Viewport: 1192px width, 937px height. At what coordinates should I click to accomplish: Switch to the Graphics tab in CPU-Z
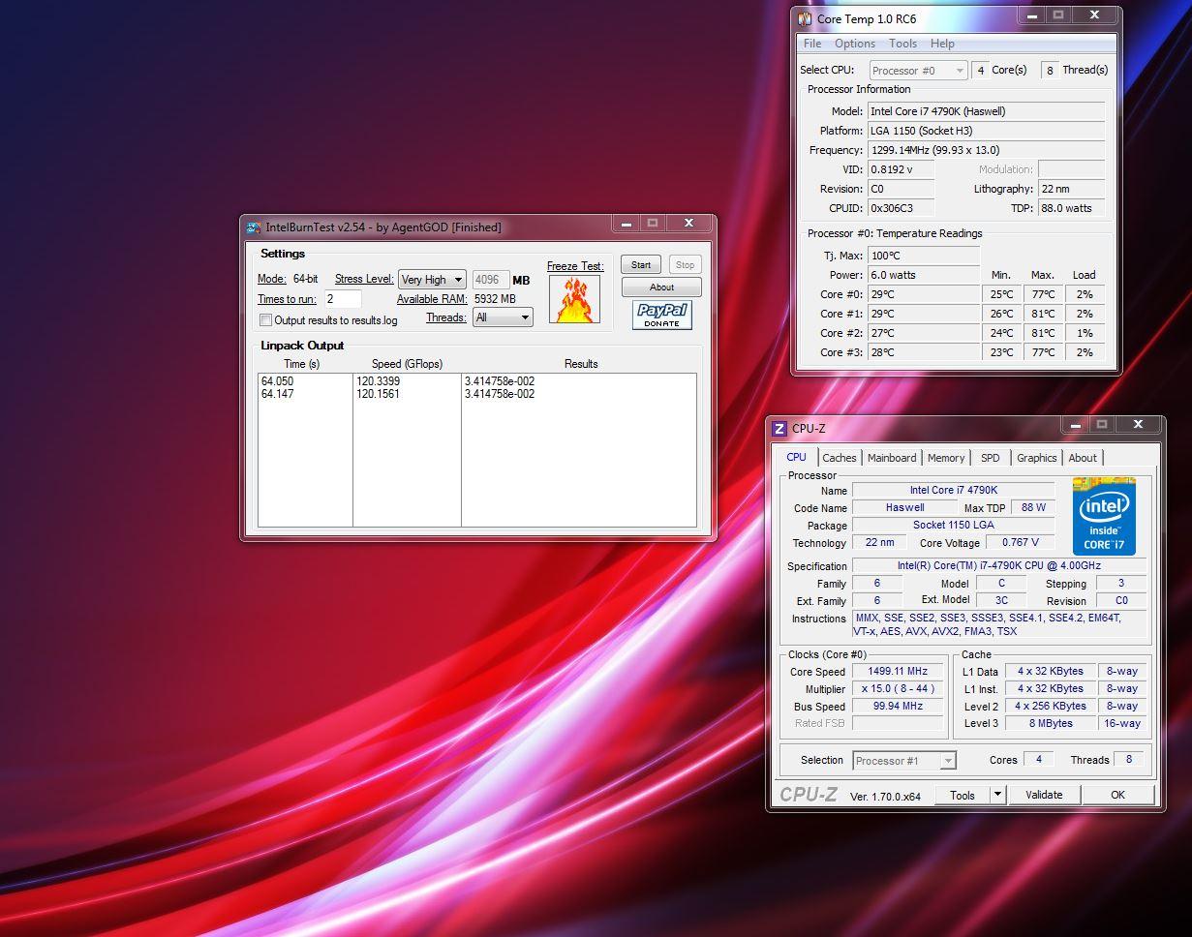click(1036, 458)
